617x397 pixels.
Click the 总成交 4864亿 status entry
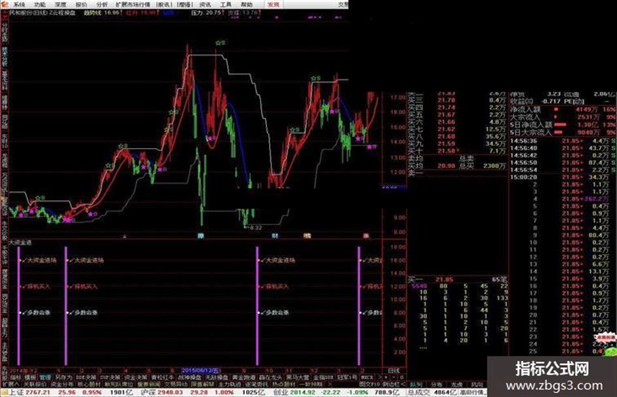point(432,392)
